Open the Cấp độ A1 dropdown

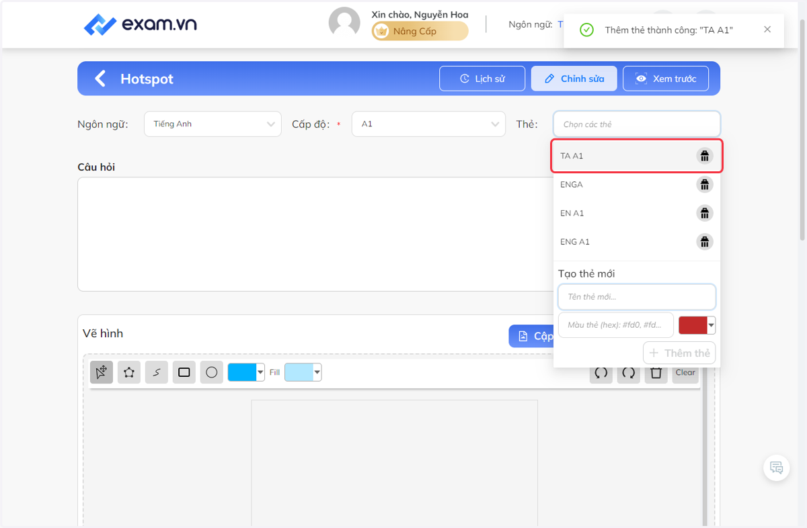428,124
